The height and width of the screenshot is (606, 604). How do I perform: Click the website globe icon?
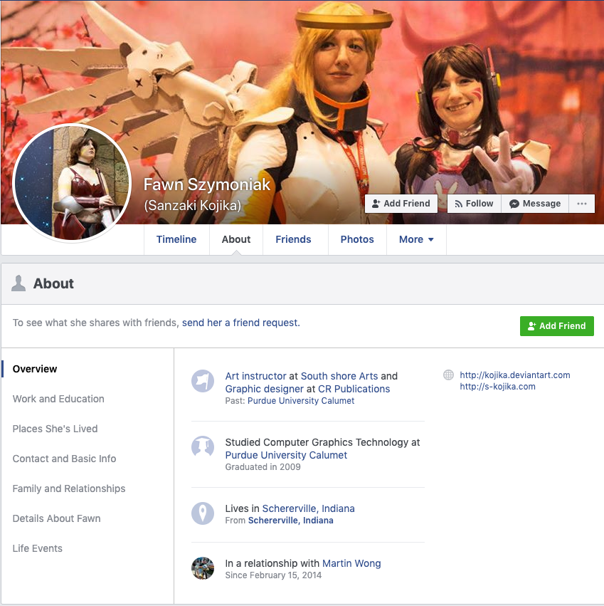point(448,375)
